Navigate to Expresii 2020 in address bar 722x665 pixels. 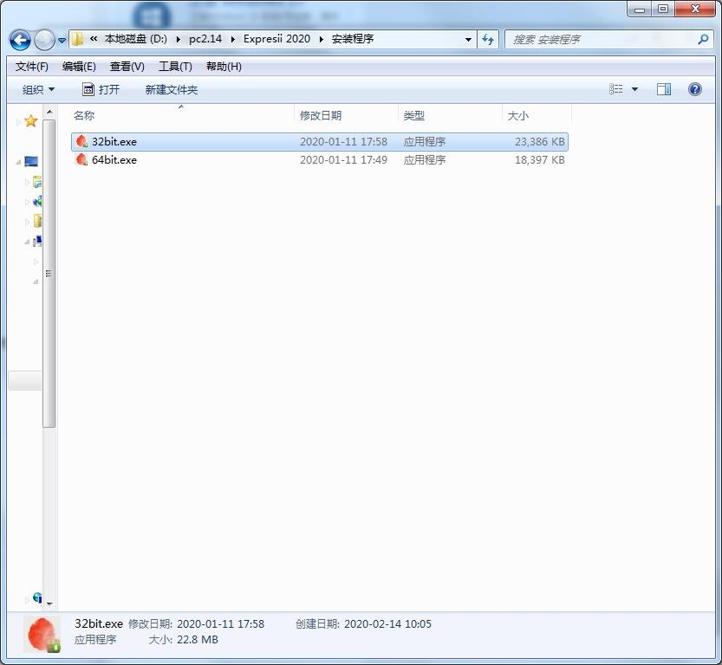coord(276,39)
